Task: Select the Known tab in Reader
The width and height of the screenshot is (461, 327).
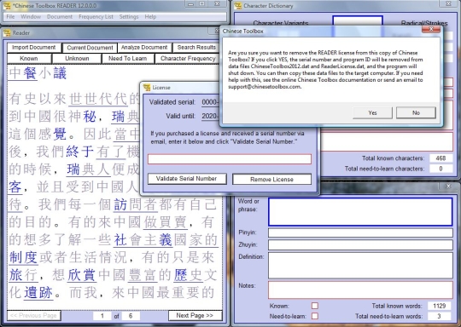Action: (29, 59)
